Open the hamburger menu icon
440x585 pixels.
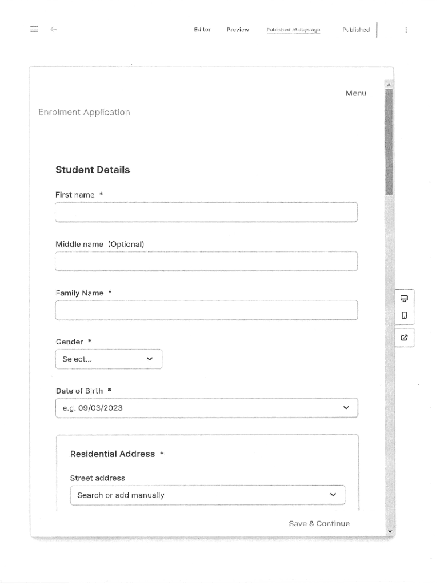click(34, 30)
